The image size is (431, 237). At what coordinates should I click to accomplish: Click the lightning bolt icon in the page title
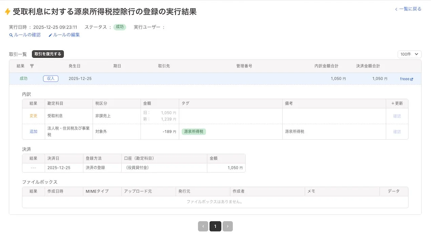click(7, 11)
